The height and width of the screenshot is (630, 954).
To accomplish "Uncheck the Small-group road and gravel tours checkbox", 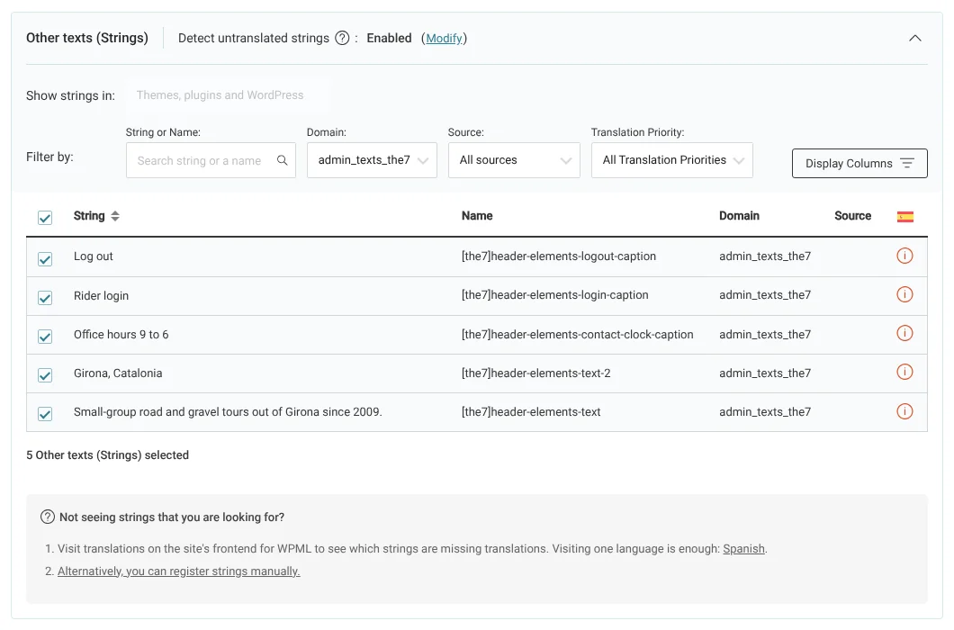I will [x=45, y=414].
